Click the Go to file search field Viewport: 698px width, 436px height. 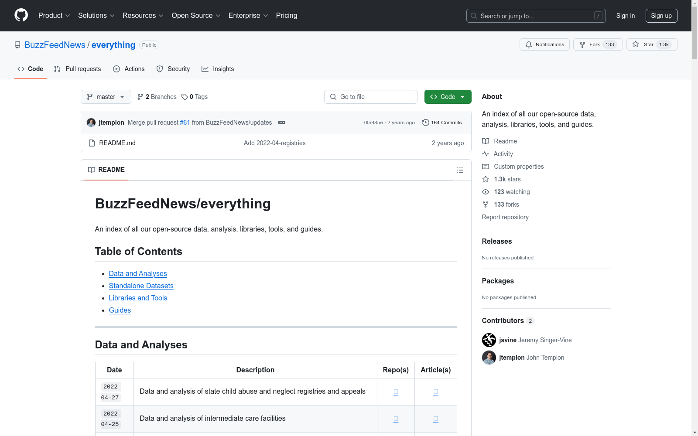[371, 97]
